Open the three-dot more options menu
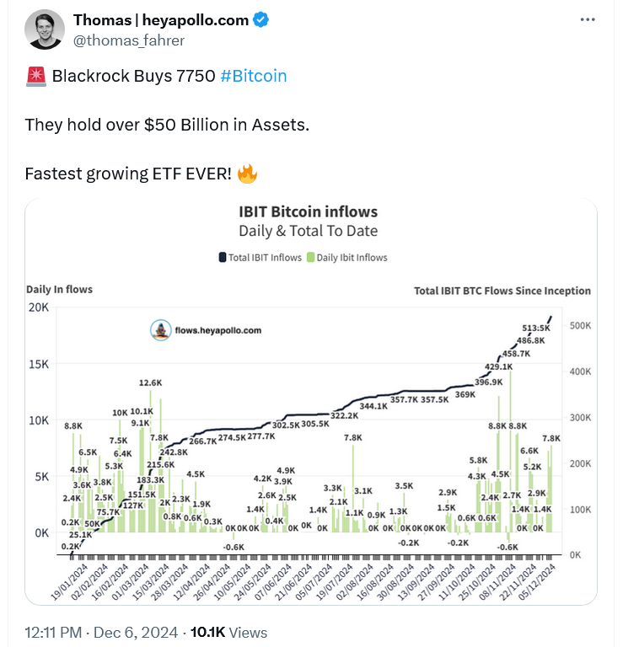Screen dimensions: 623x647 point(589,19)
